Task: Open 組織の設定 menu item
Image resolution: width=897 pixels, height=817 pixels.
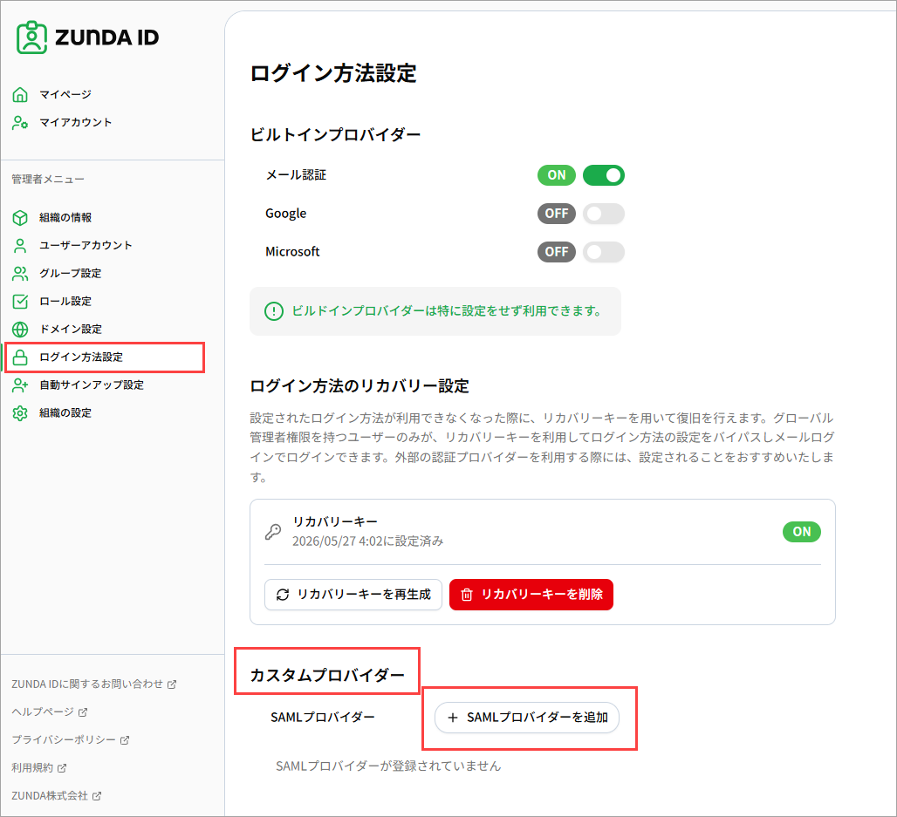Action: point(65,413)
